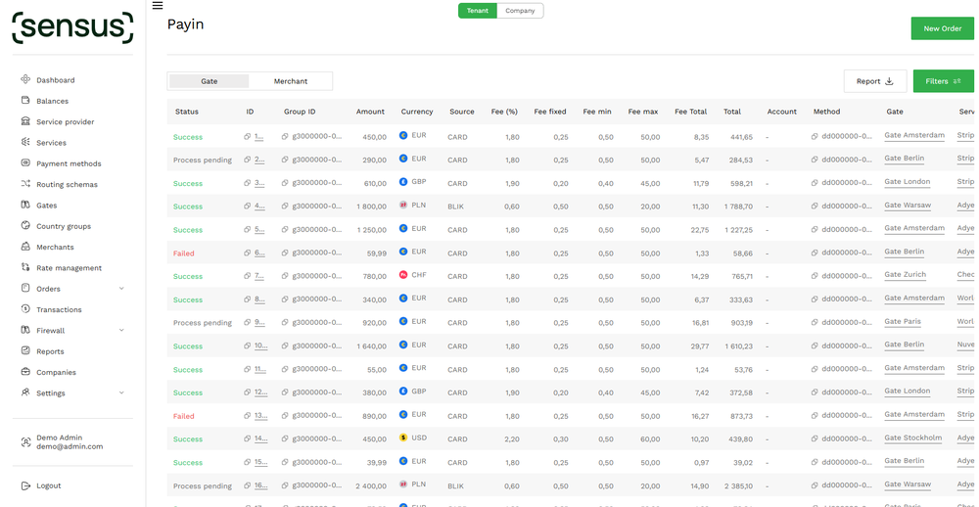Click the Country groups globe icon
Screen dimensions: 979x507
point(25,225)
